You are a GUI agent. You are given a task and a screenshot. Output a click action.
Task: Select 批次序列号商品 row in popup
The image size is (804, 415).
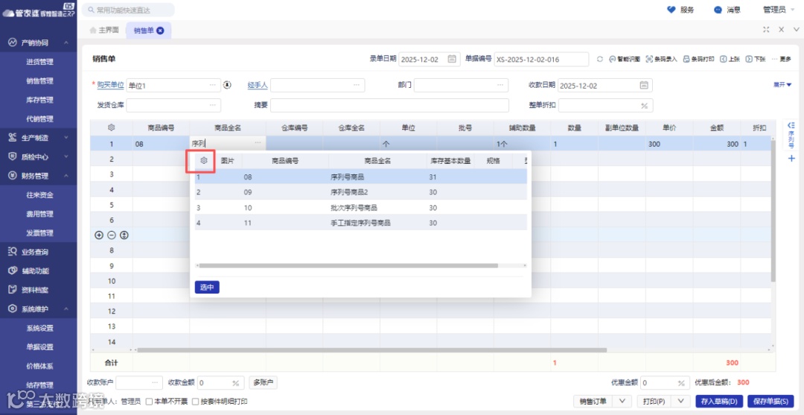point(361,208)
